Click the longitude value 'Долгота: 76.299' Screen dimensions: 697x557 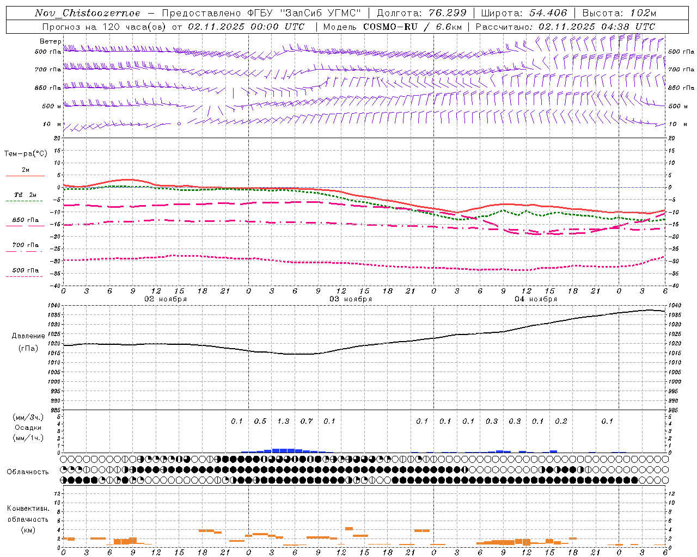coord(421,13)
